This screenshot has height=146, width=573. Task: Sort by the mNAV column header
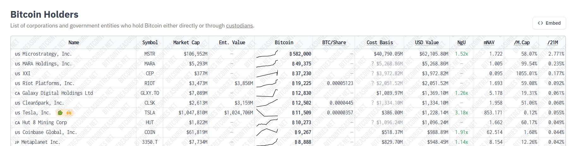(489, 42)
